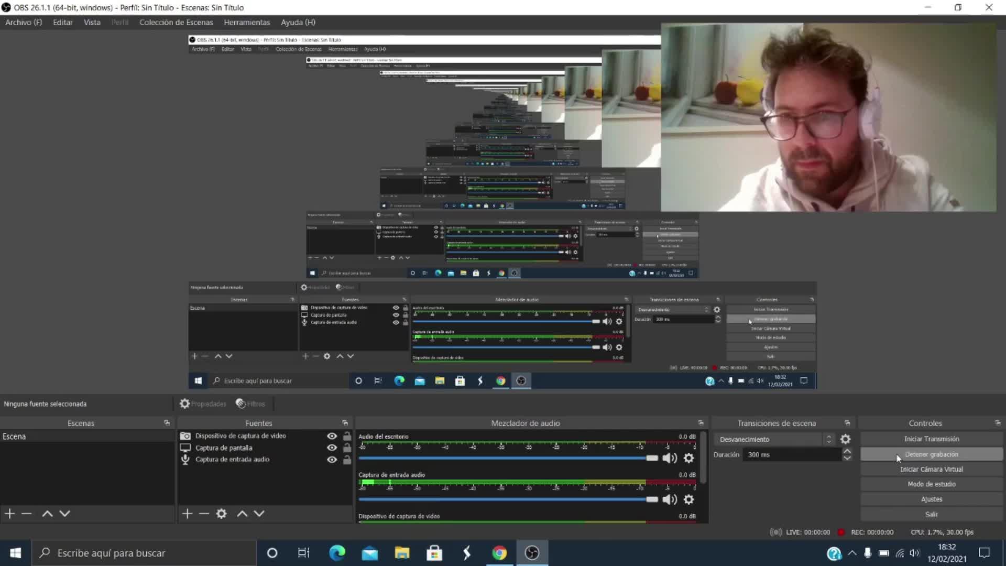Show hidden system tray icons chevron
1006x566 pixels.
[852, 553]
